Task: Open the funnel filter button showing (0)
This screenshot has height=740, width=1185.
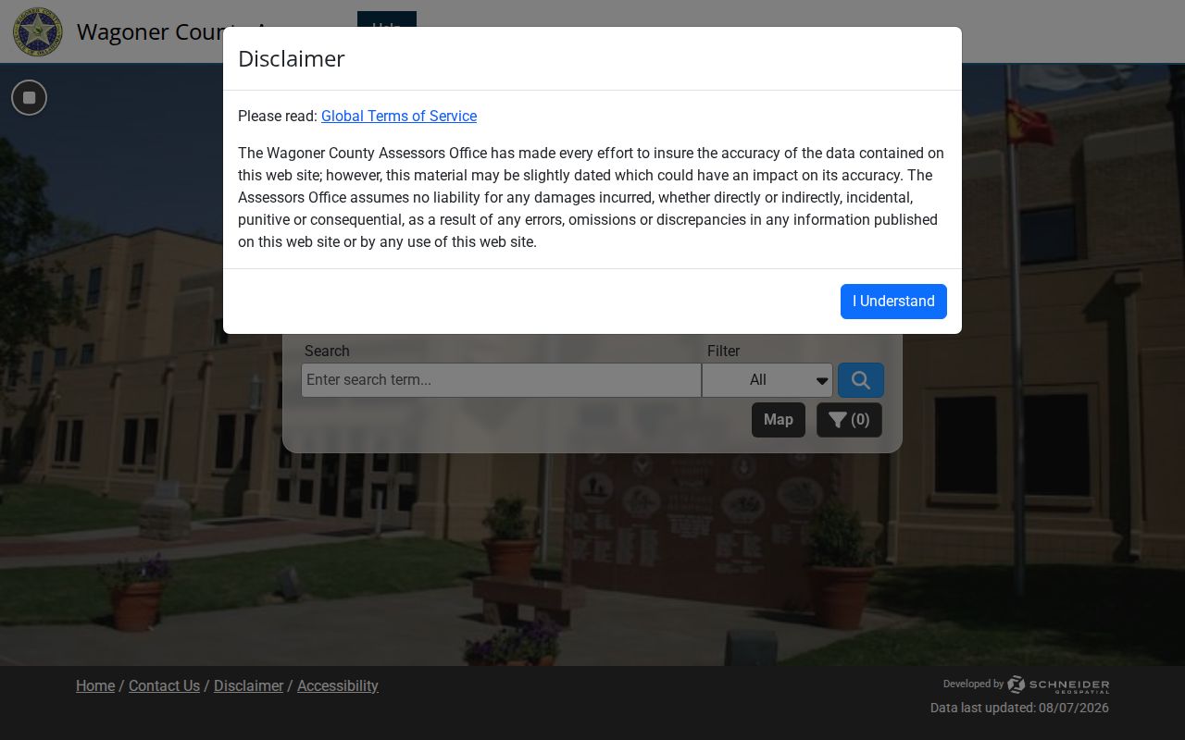Action: pos(849,420)
